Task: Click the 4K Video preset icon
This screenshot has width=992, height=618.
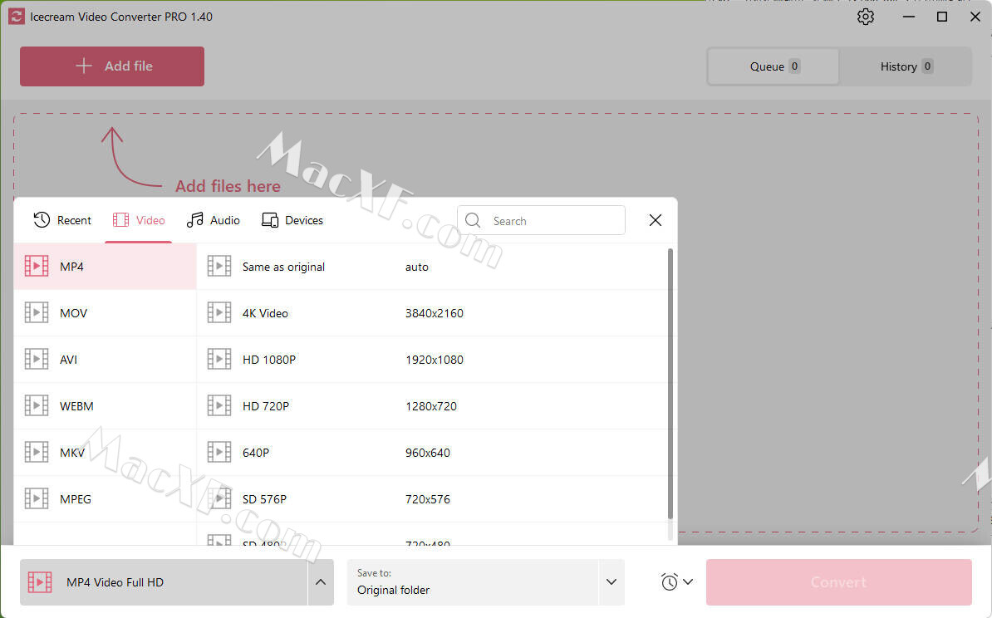Action: 219,312
